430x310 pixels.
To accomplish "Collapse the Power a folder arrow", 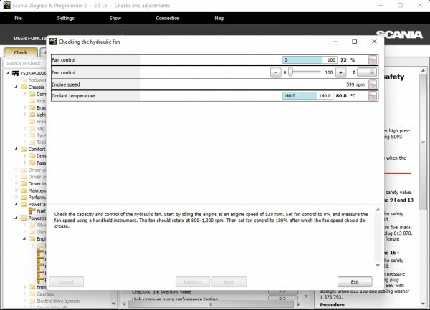I will pos(16,204).
